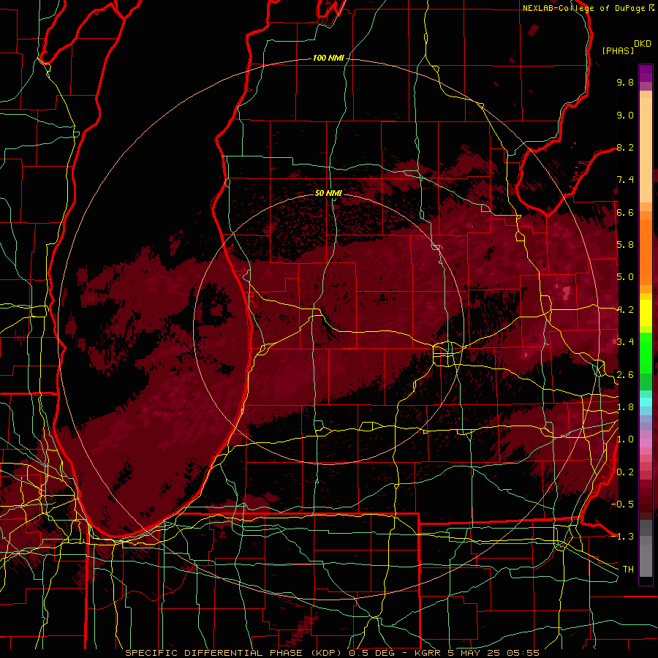Click the 7.4 scale value
Screen dimensions: 658x658
coord(625,180)
